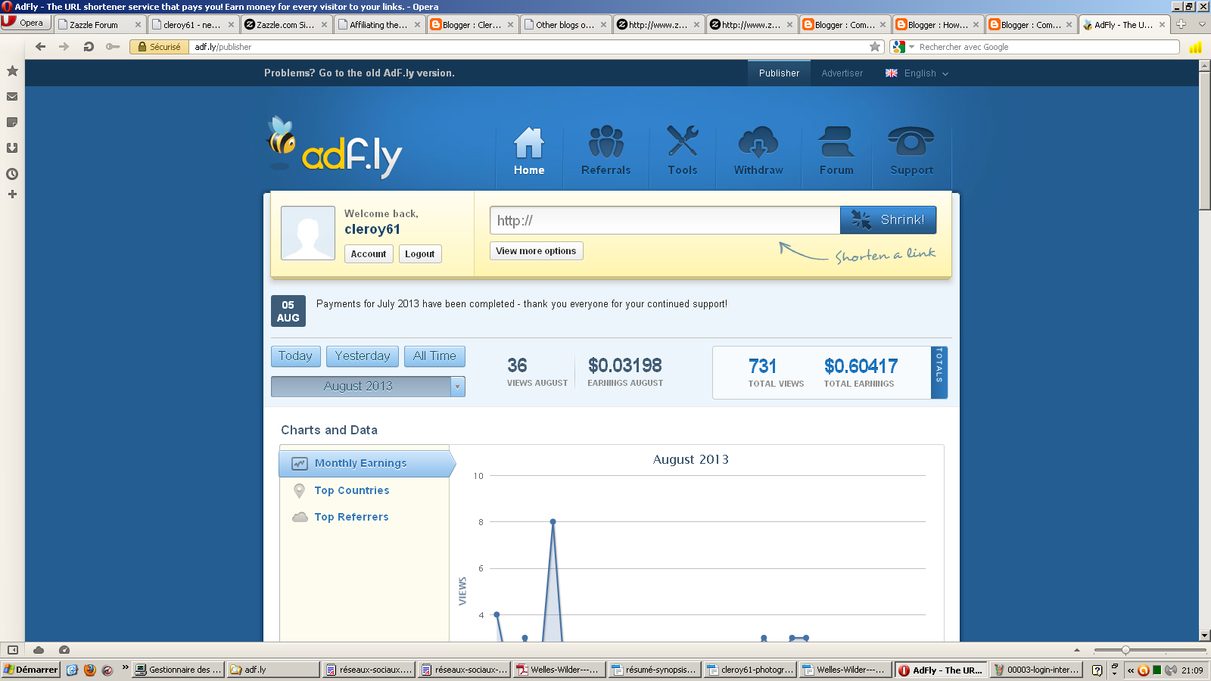Switch to the Zazzle.com Si... tab
1211x681 pixels.
(286, 25)
